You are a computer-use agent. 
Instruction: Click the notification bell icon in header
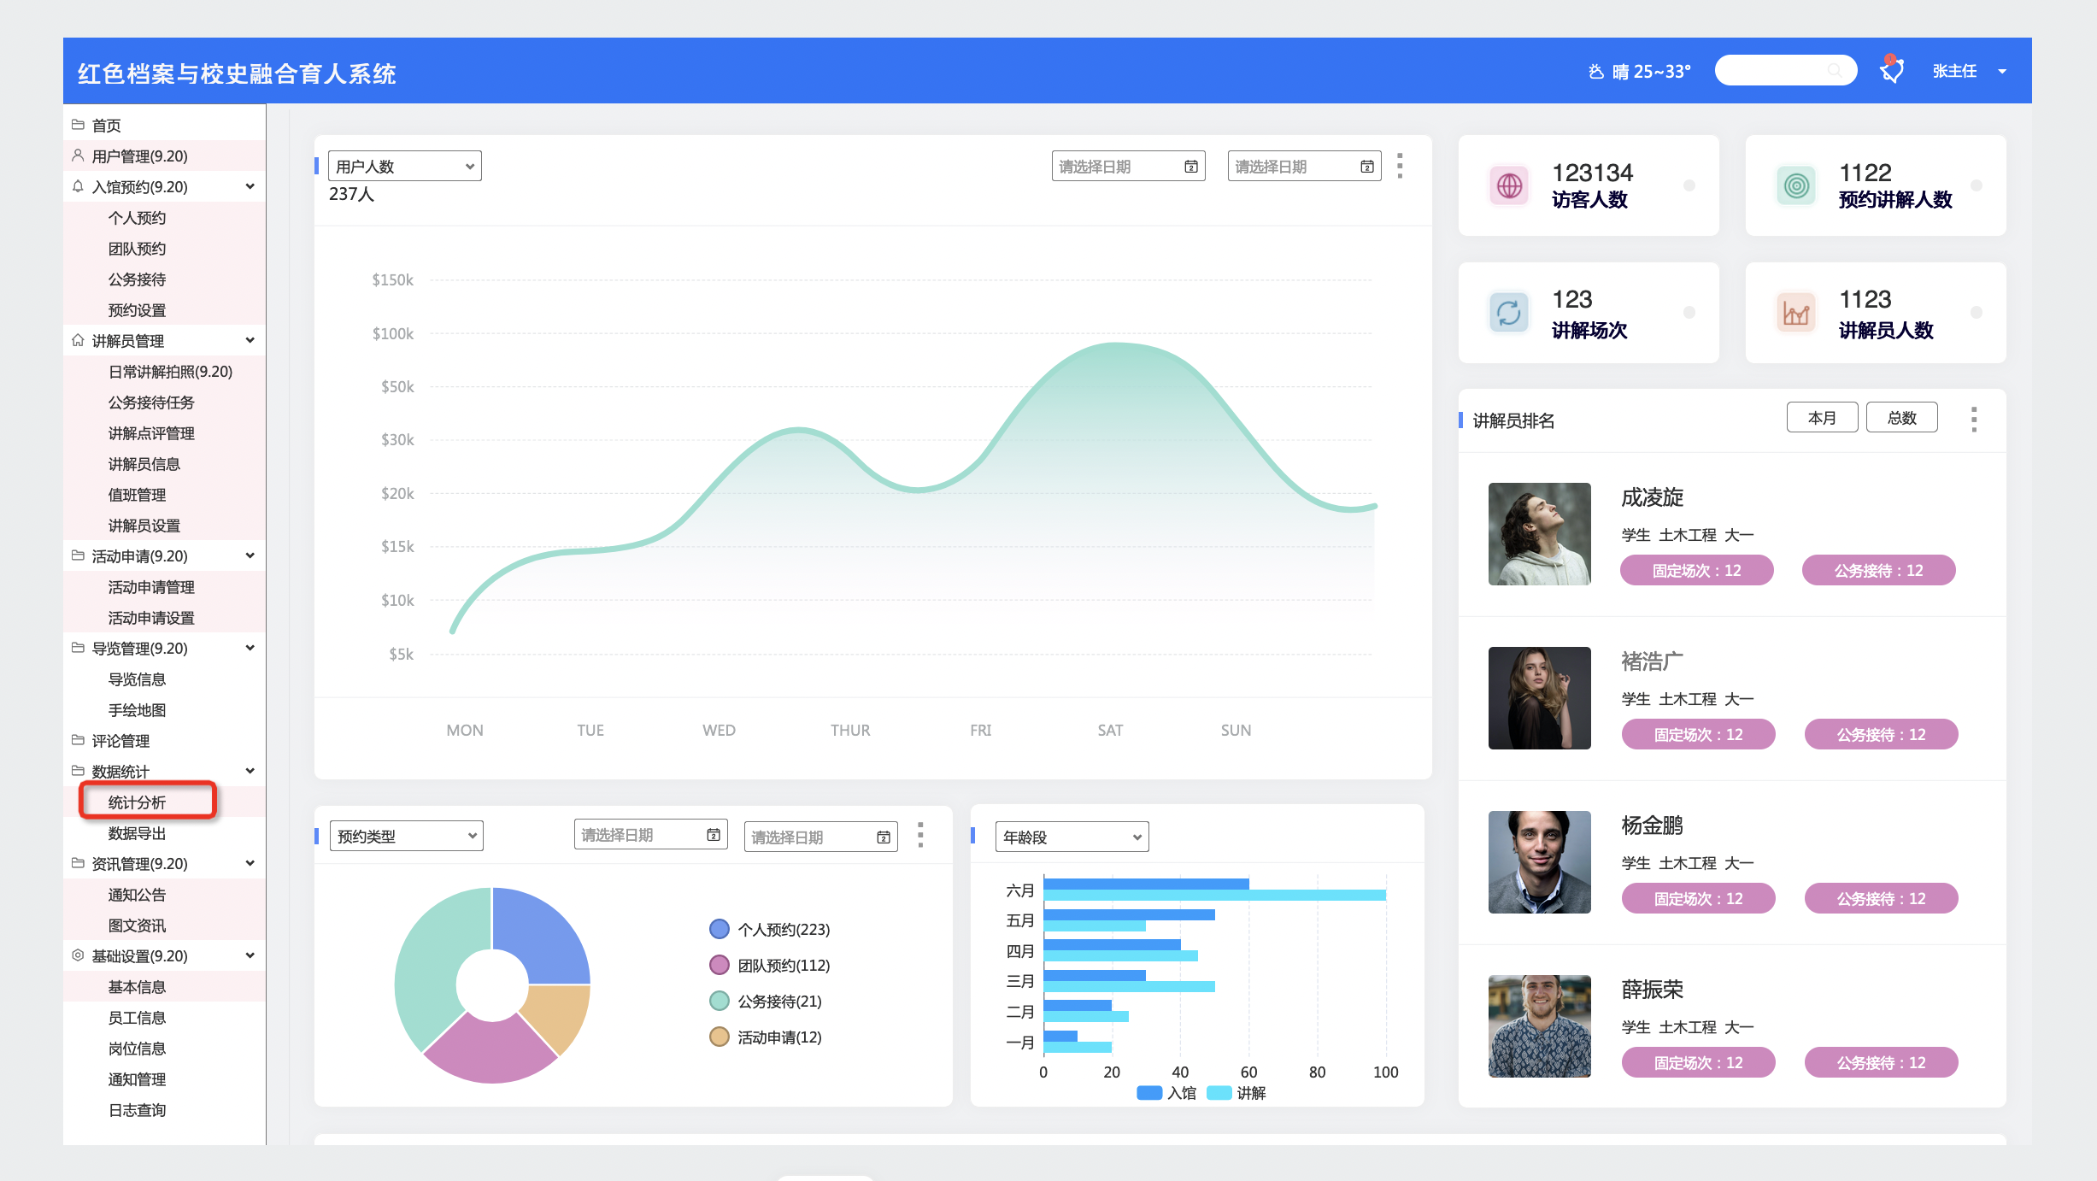coord(1892,69)
